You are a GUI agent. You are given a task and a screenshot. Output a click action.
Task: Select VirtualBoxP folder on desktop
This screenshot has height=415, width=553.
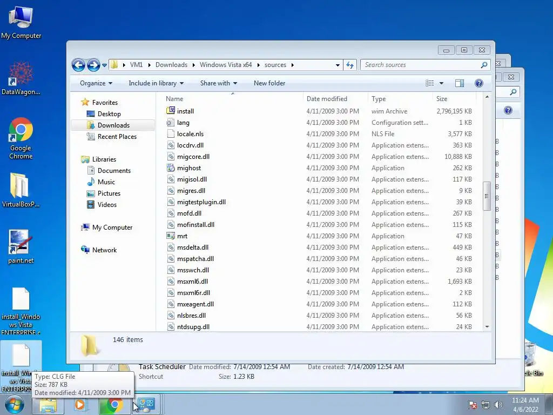(21, 190)
